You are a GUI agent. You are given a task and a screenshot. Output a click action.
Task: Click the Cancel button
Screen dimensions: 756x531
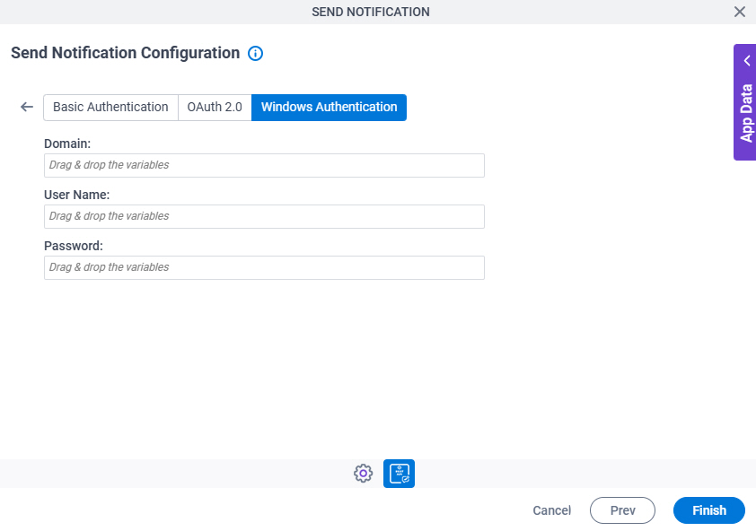point(551,510)
